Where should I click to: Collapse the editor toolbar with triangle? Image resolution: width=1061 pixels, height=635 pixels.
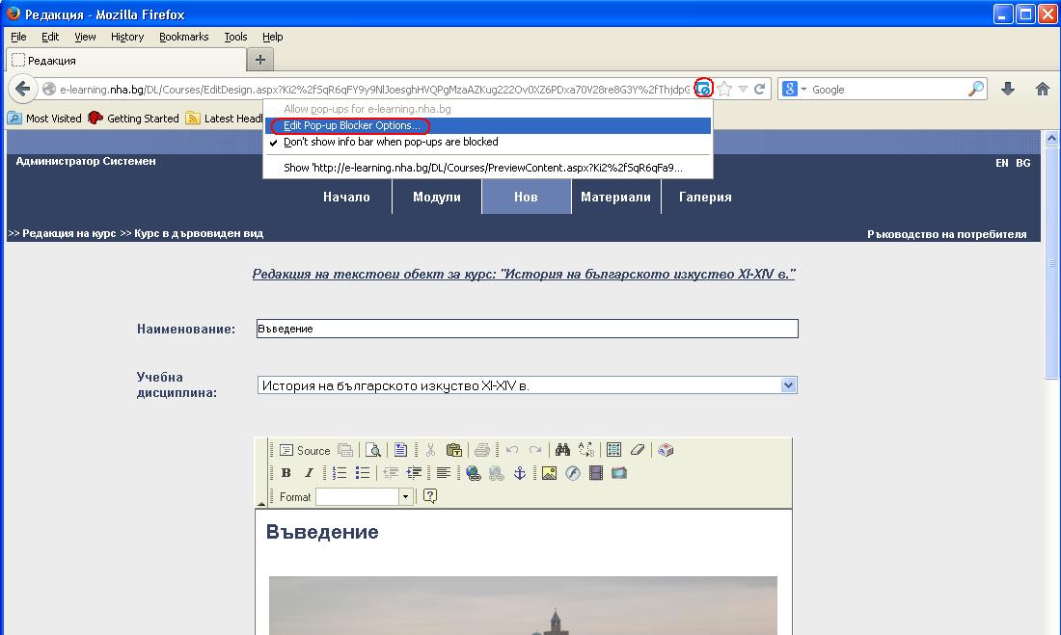(x=261, y=503)
